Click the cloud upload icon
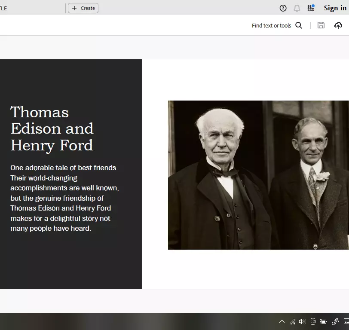This screenshot has height=330, width=349. (x=338, y=26)
